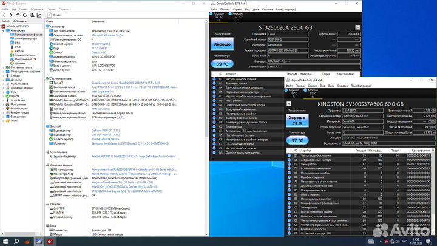
Task: Click the Отчёт report button
Action: click(x=54, y=15)
